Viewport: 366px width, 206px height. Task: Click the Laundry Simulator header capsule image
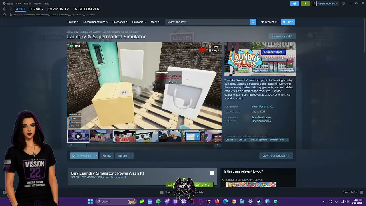260,59
